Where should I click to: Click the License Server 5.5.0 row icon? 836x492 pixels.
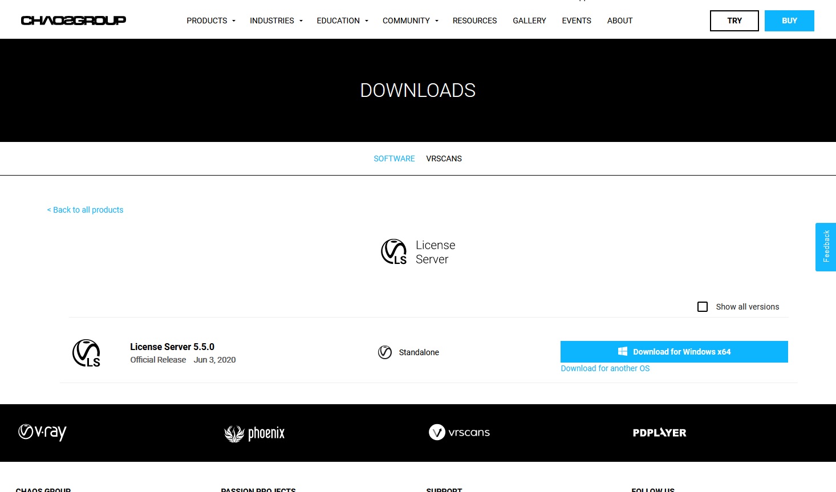point(87,353)
